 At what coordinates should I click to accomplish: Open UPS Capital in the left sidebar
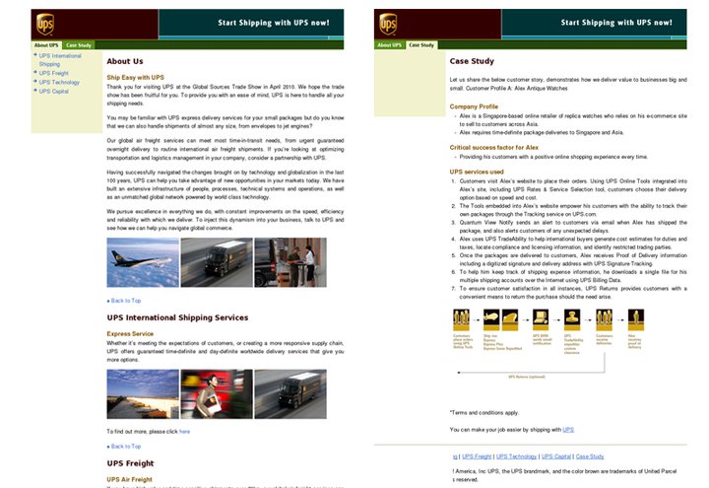[54, 91]
